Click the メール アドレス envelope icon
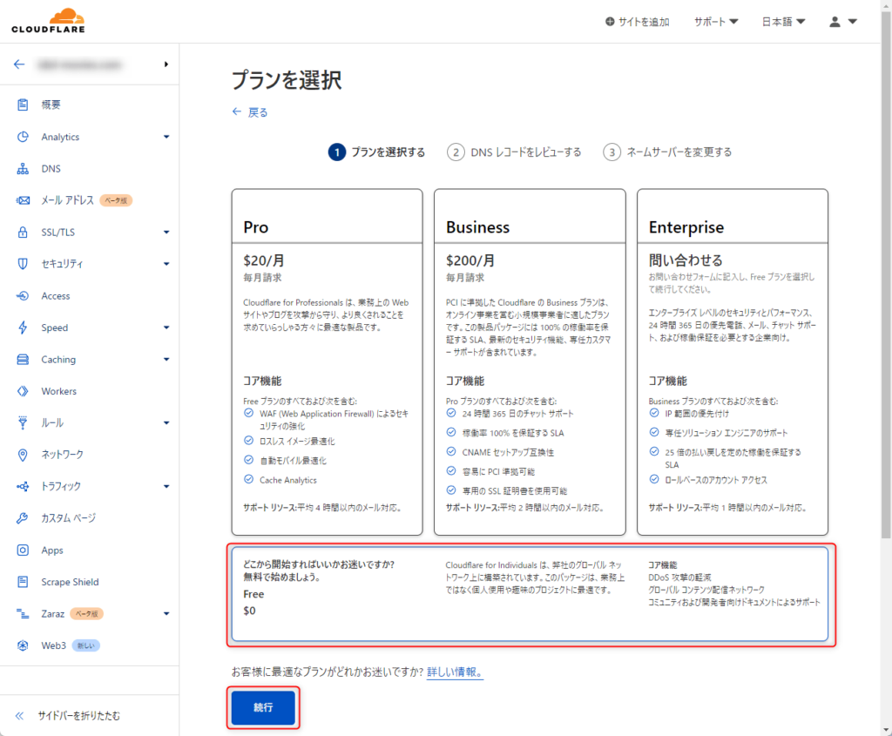This screenshot has height=736, width=892. pos(23,200)
